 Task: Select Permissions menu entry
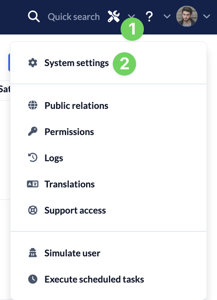click(69, 132)
